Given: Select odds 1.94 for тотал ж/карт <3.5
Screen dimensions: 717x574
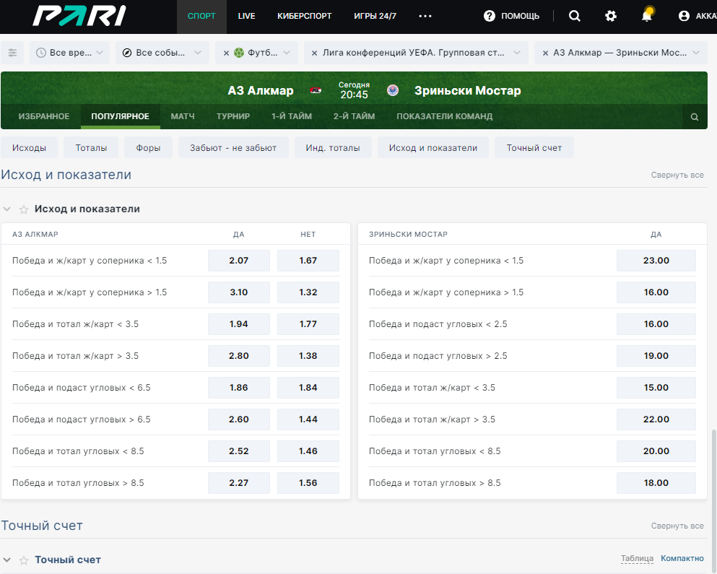Looking at the screenshot, I should point(239,324).
